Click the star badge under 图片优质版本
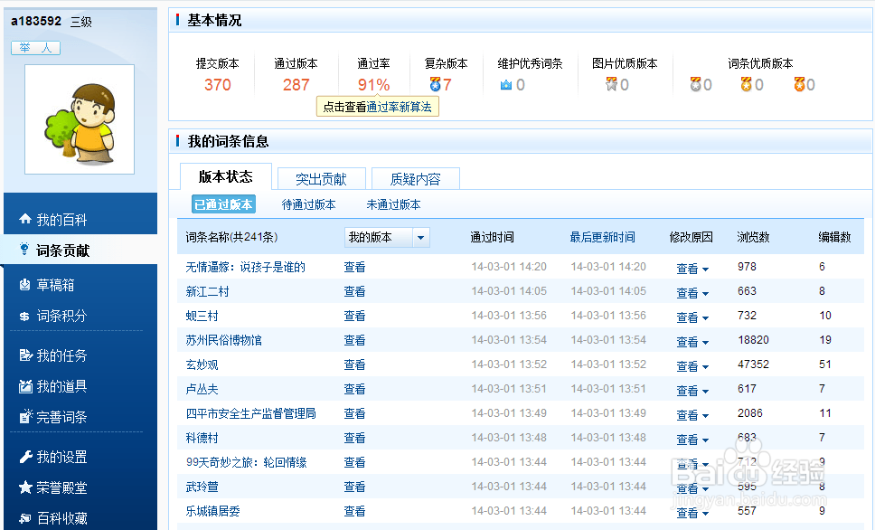Viewport: 875px width, 530px height. [612, 84]
